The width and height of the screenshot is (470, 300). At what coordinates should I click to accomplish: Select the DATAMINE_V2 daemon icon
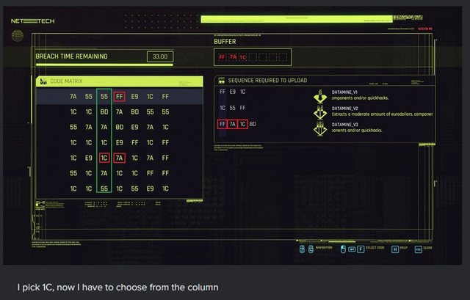click(320, 112)
